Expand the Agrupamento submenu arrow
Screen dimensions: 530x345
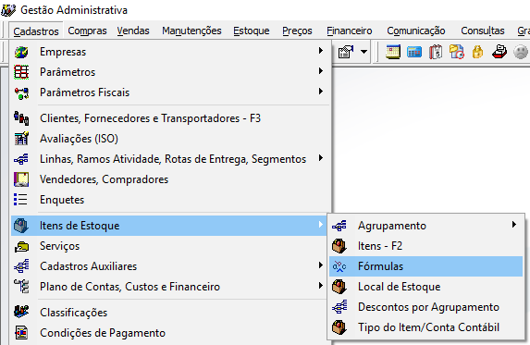pyautogui.click(x=513, y=225)
